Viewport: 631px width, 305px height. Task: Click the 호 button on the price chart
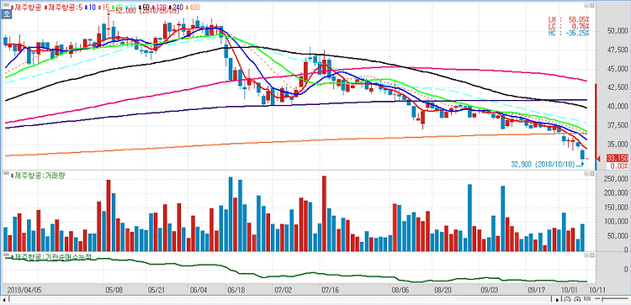(6, 14)
